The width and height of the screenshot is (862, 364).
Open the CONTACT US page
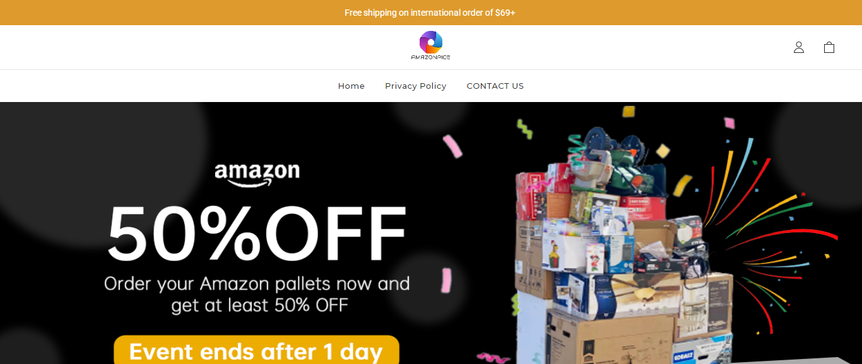pyautogui.click(x=495, y=86)
